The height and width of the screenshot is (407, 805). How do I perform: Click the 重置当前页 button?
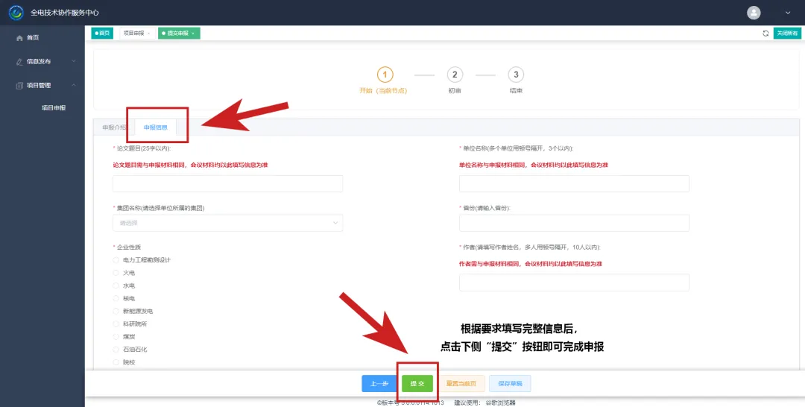point(461,383)
